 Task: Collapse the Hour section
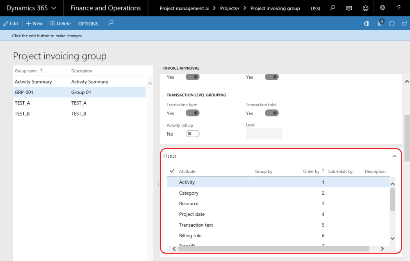point(394,156)
